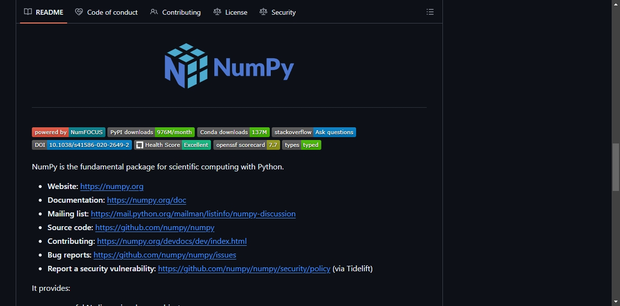Click the powered by NumFOCUS badge

(69, 132)
